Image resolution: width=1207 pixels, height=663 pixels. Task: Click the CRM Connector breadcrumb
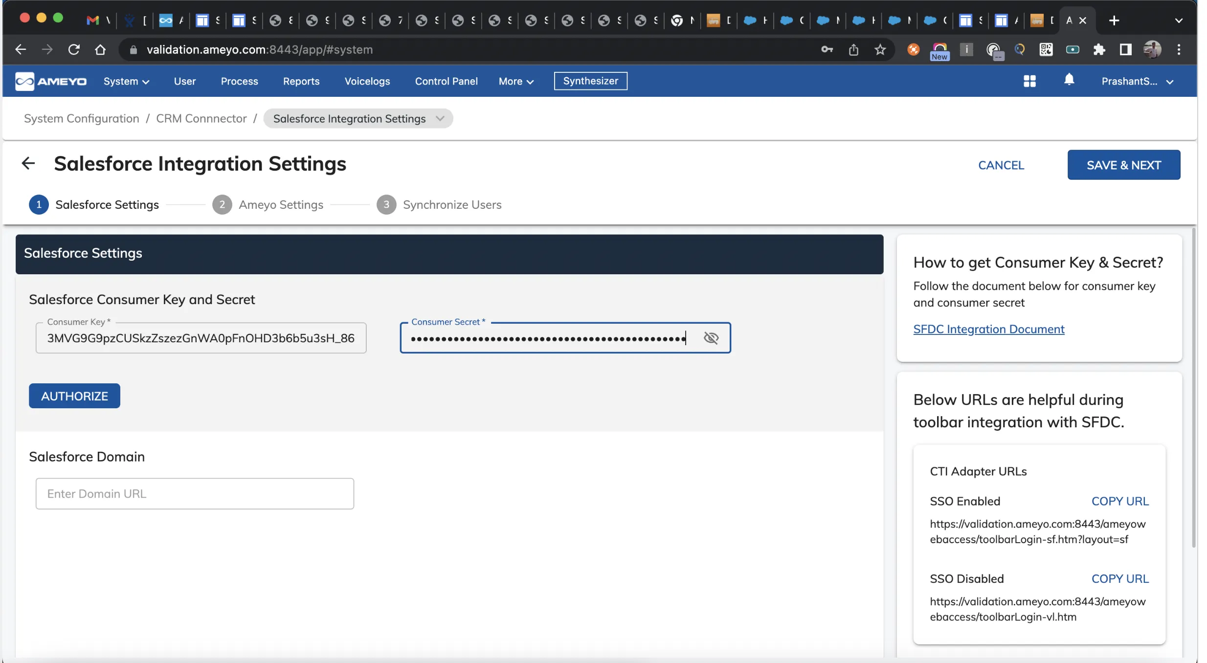201,118
